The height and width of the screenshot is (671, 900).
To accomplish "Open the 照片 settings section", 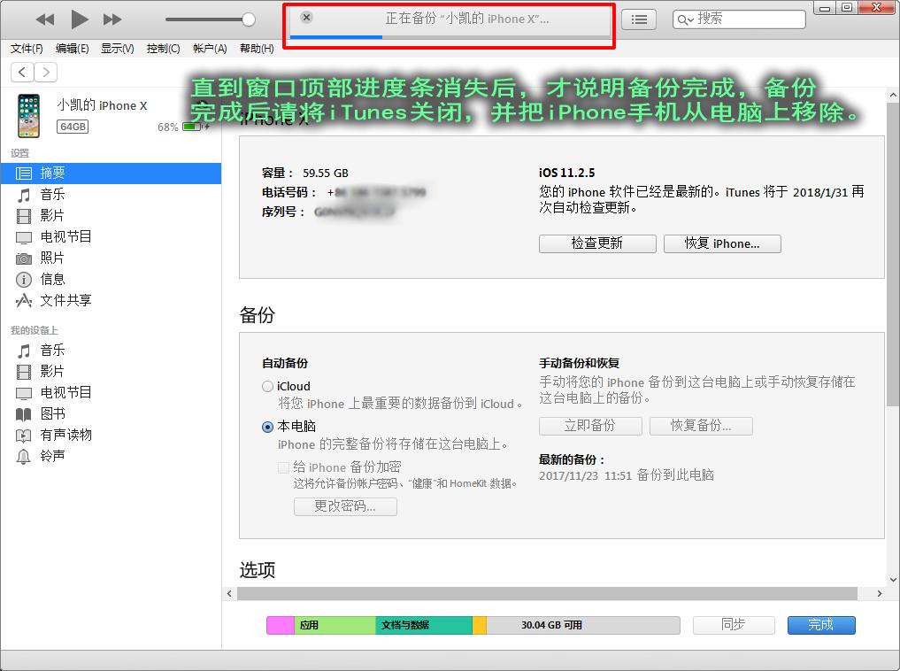I will point(50,258).
